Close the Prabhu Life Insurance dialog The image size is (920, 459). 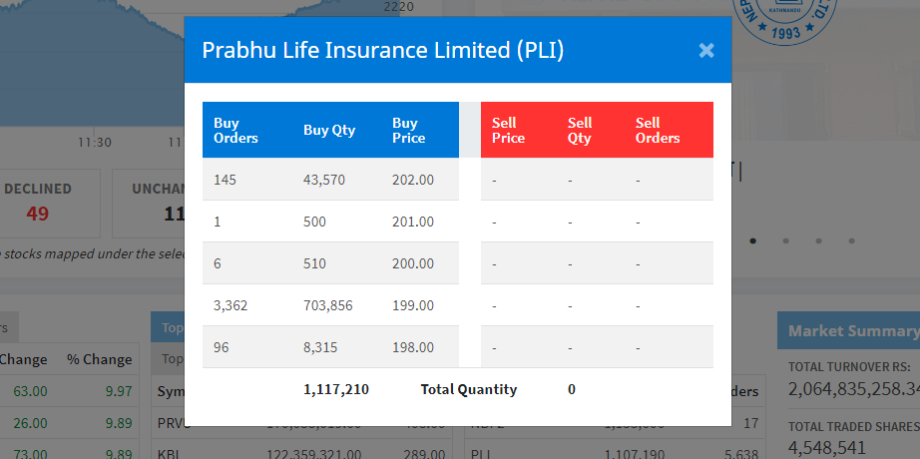706,51
